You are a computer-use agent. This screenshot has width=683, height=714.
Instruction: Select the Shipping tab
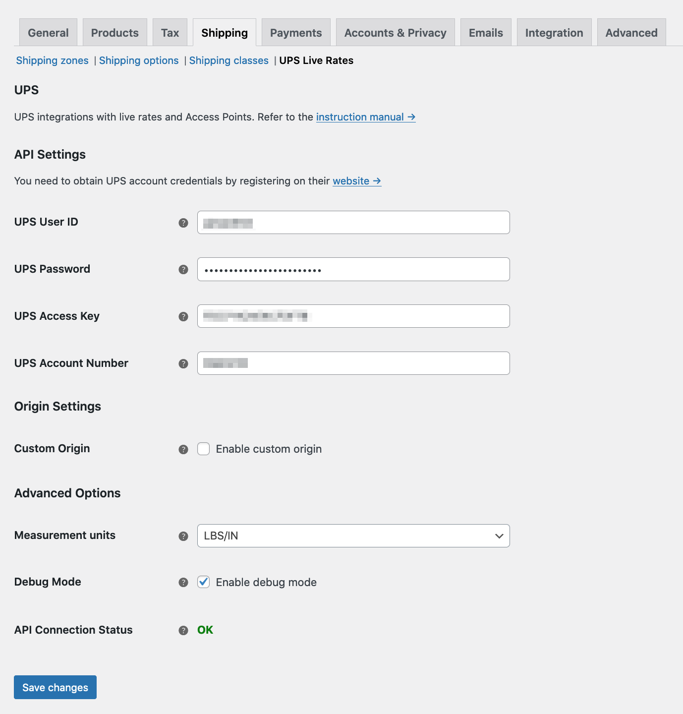tap(225, 33)
